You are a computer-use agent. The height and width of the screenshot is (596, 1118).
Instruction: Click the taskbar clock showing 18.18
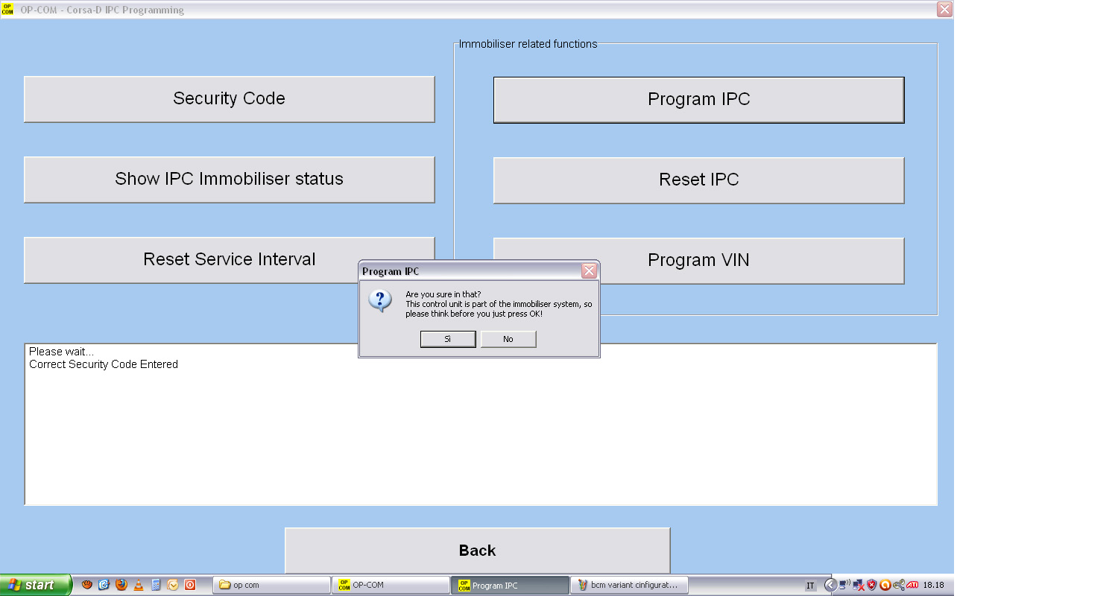coord(933,585)
